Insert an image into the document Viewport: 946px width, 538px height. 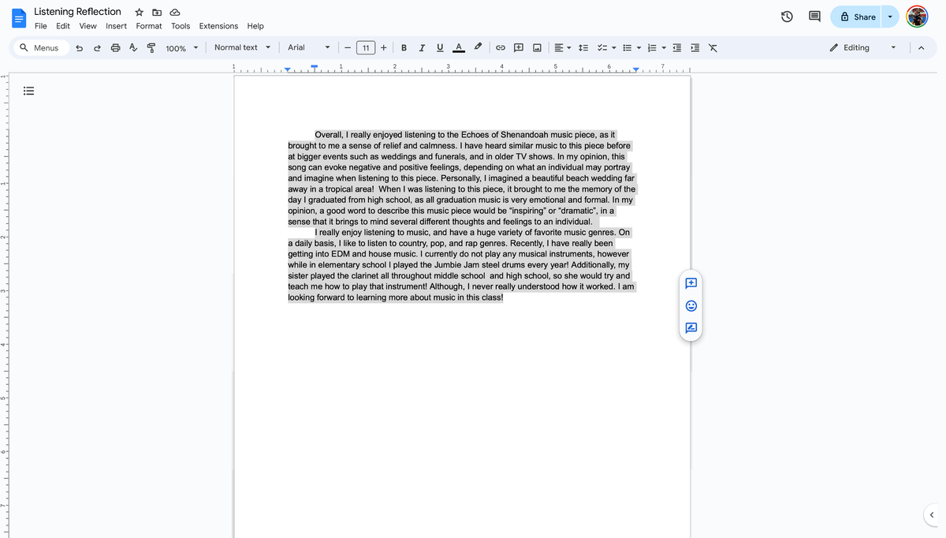pos(537,47)
